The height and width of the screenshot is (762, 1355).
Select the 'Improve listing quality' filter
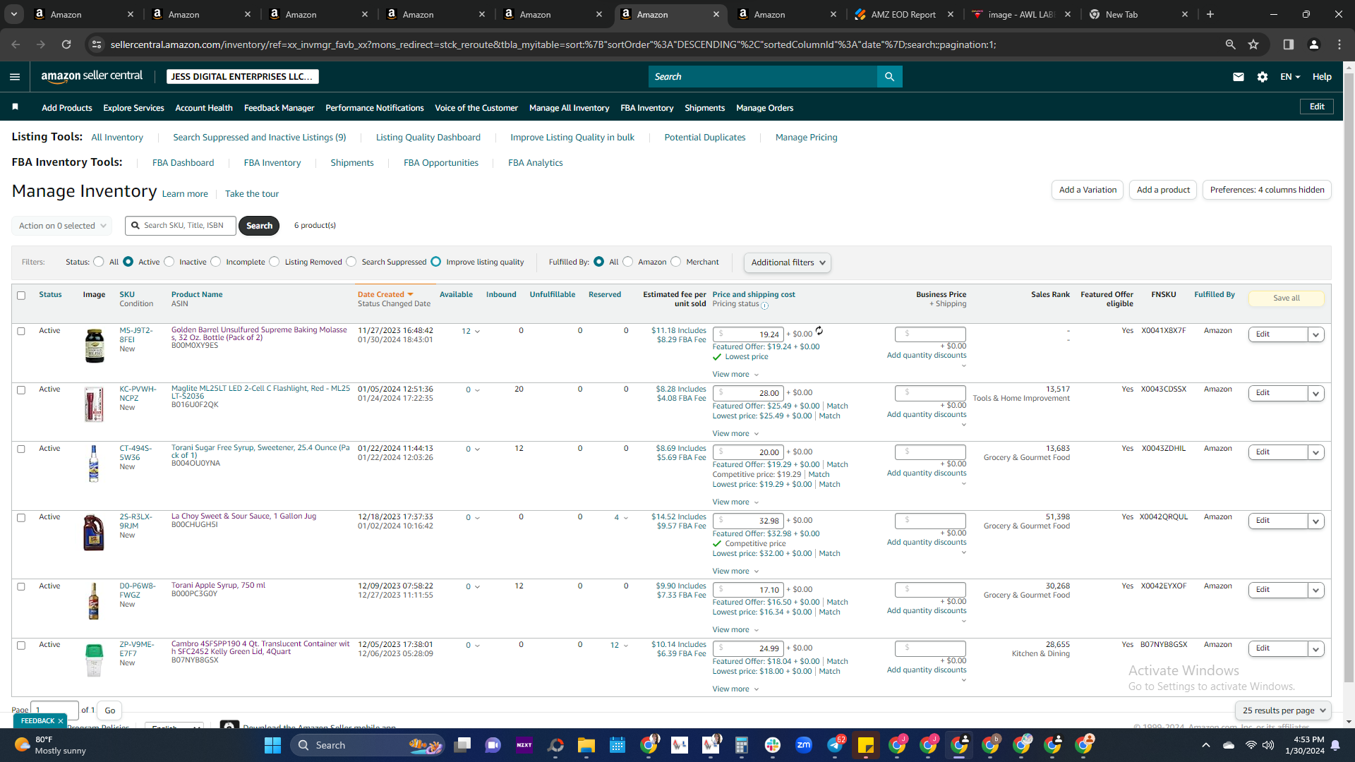pos(436,262)
